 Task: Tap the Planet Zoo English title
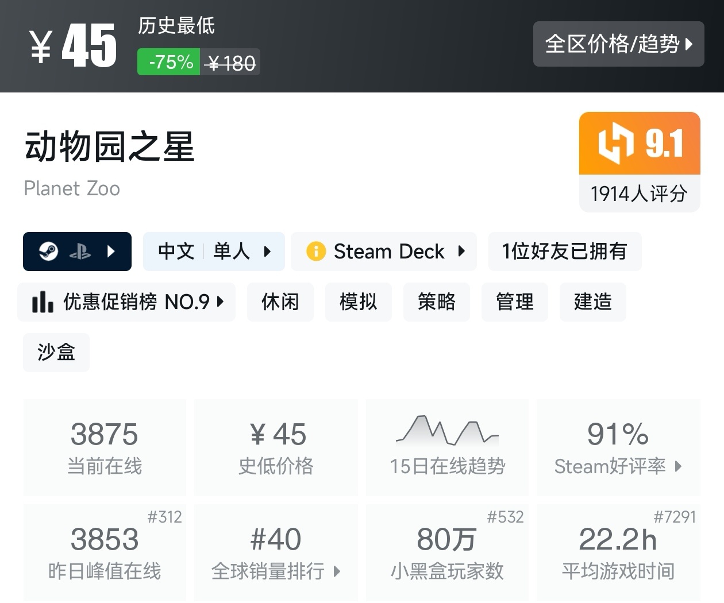click(x=72, y=188)
